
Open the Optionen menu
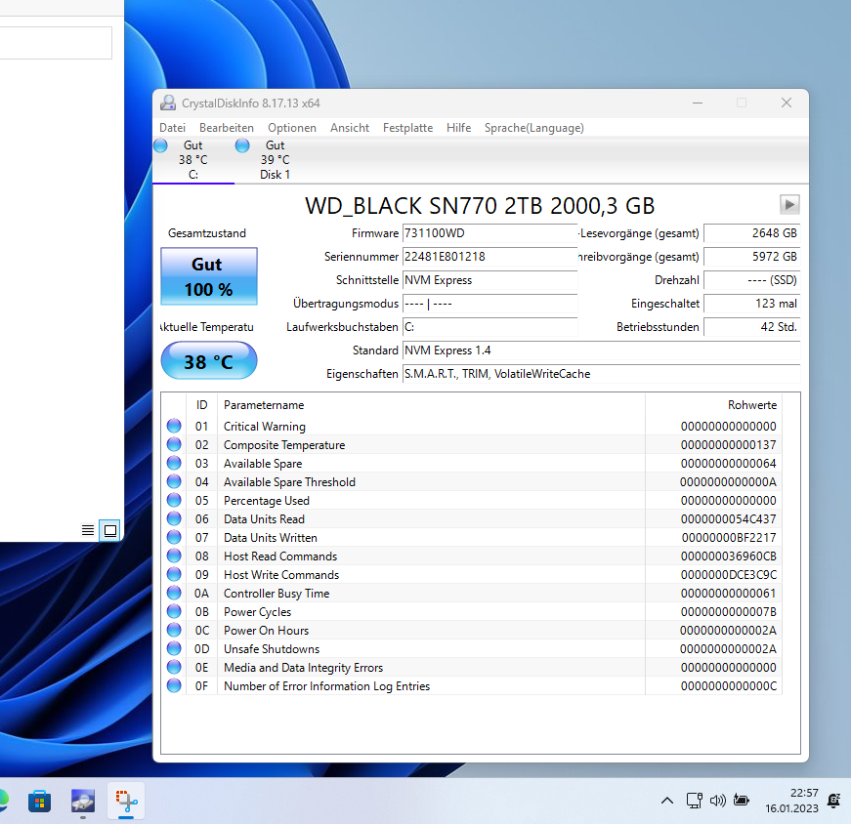coord(292,128)
